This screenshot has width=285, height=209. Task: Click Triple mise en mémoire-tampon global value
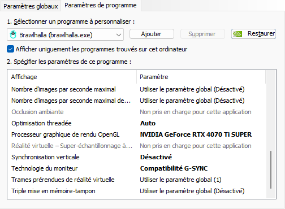(192, 191)
